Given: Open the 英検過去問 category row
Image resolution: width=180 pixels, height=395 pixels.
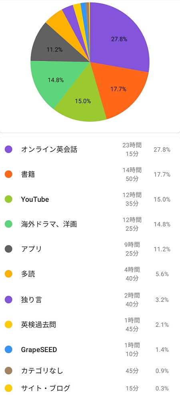Looking at the screenshot, I should tap(90, 325).
